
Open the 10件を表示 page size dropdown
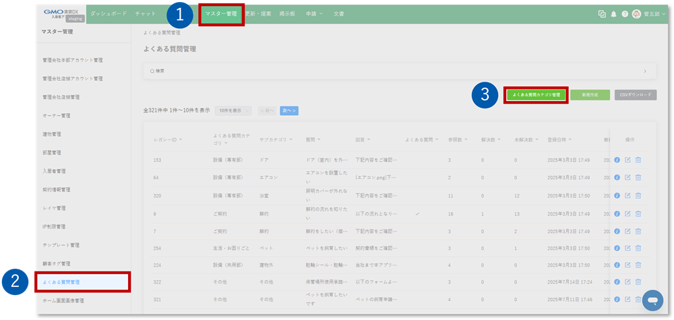[233, 110]
